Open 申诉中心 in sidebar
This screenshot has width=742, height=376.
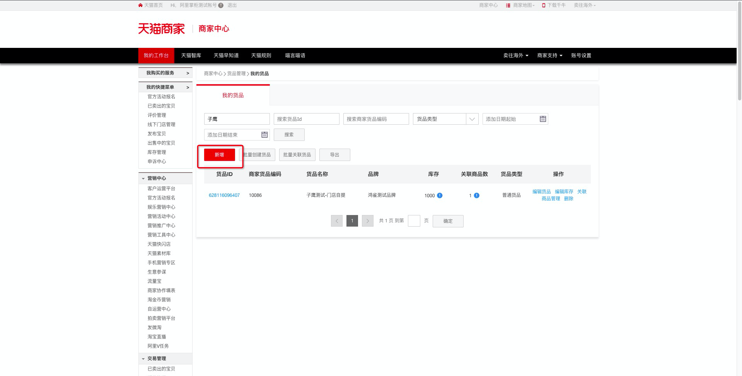[157, 162]
